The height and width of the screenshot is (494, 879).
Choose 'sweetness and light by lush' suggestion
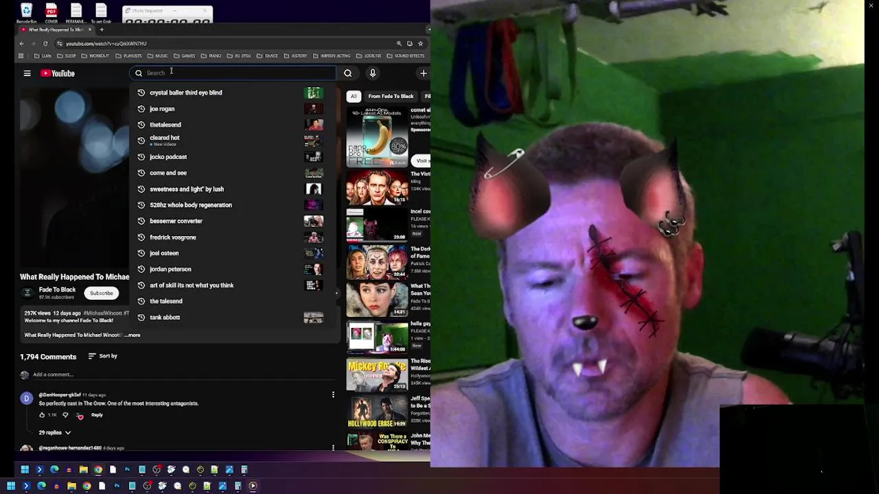[x=231, y=189]
